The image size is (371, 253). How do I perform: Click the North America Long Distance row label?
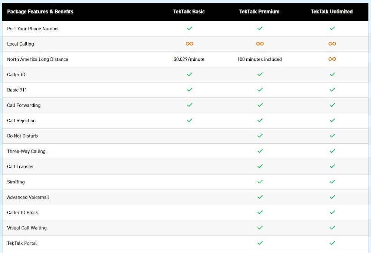[37, 59]
